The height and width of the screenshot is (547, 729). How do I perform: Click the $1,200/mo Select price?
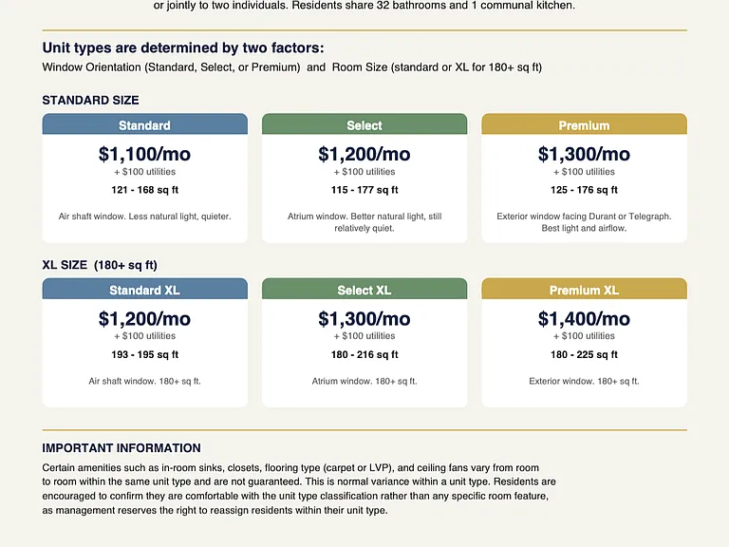[x=364, y=154]
